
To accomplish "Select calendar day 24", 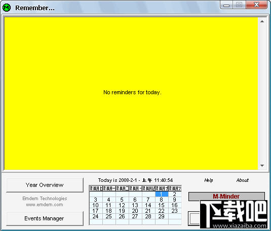I will (x=95, y=216).
